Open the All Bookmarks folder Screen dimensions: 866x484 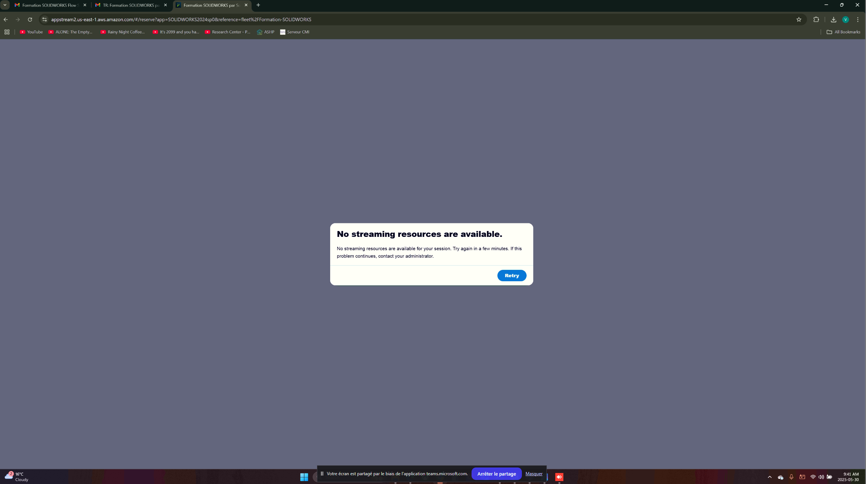click(x=843, y=32)
